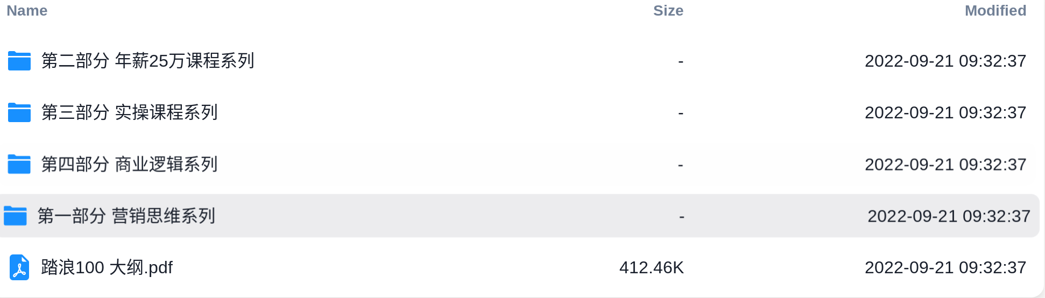Open folder 第三部分 实操课程系列

point(129,112)
